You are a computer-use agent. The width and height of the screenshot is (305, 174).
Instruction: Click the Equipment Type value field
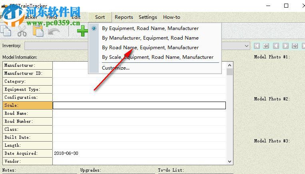click(x=139, y=89)
